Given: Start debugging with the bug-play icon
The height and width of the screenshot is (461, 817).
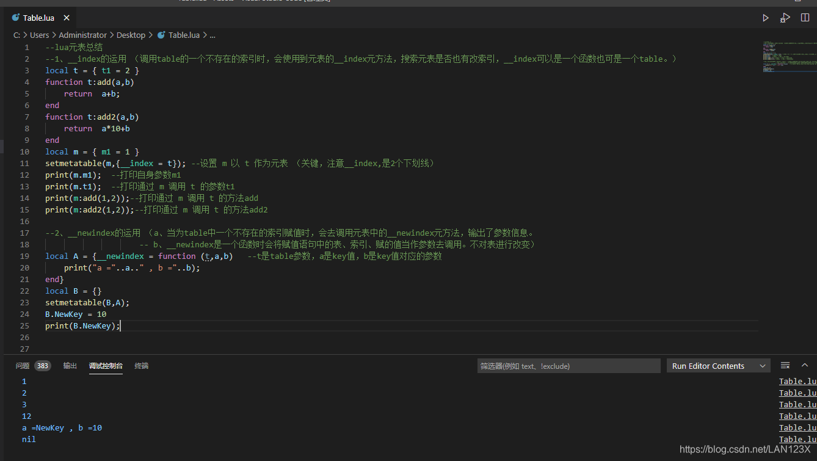Looking at the screenshot, I should 785,18.
